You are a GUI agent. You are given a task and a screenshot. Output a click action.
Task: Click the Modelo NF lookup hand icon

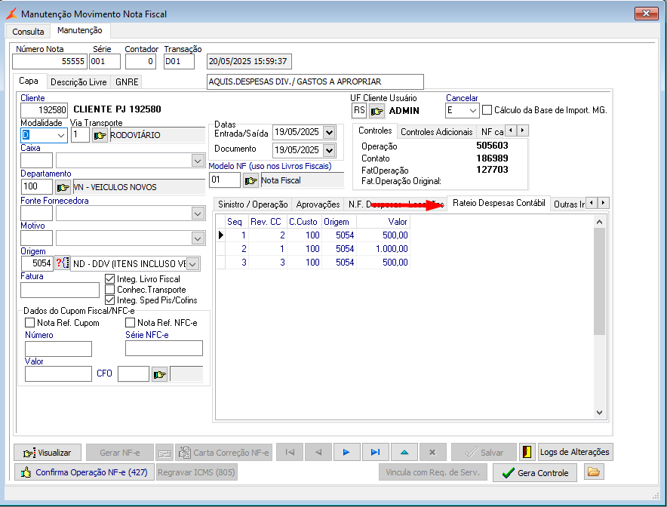[251, 180]
